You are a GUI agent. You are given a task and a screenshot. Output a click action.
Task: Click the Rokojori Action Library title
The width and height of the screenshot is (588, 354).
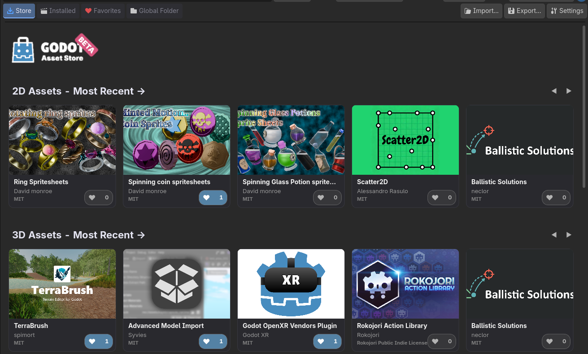[x=392, y=326]
